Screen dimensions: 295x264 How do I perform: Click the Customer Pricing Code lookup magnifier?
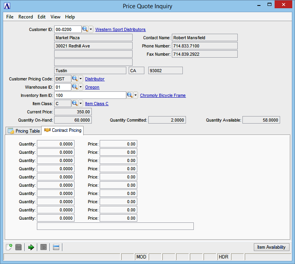pos(75,79)
